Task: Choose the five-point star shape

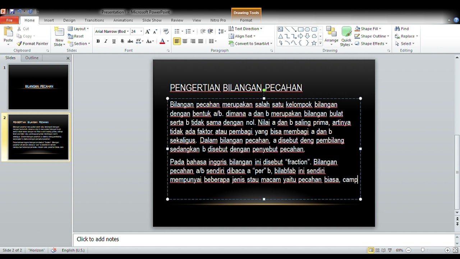Action: 314,43
